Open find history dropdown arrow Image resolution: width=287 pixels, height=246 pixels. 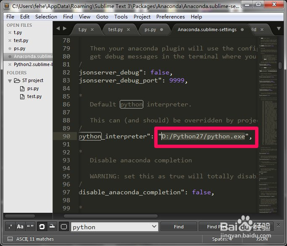click(x=154, y=226)
